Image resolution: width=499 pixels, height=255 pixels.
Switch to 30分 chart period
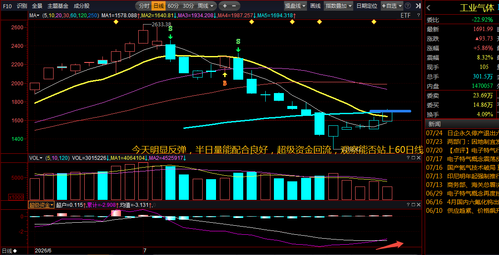tap(188, 6)
